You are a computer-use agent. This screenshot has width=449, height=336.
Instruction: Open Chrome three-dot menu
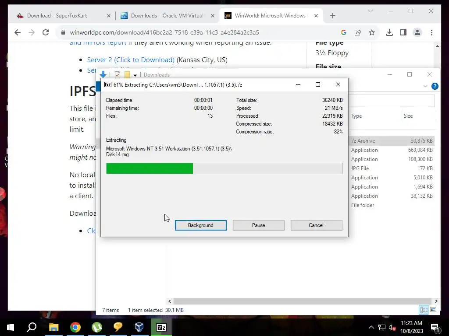click(431, 32)
